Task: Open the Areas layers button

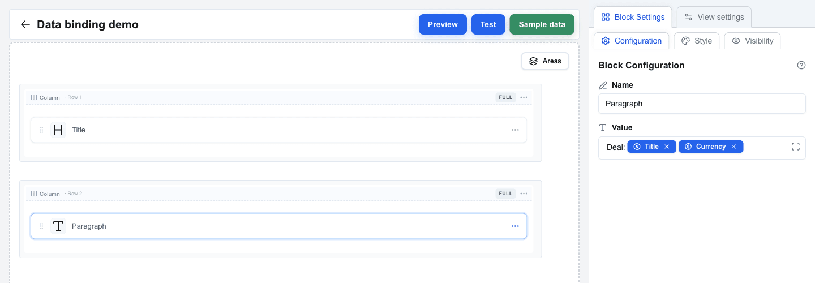Action: (545, 61)
